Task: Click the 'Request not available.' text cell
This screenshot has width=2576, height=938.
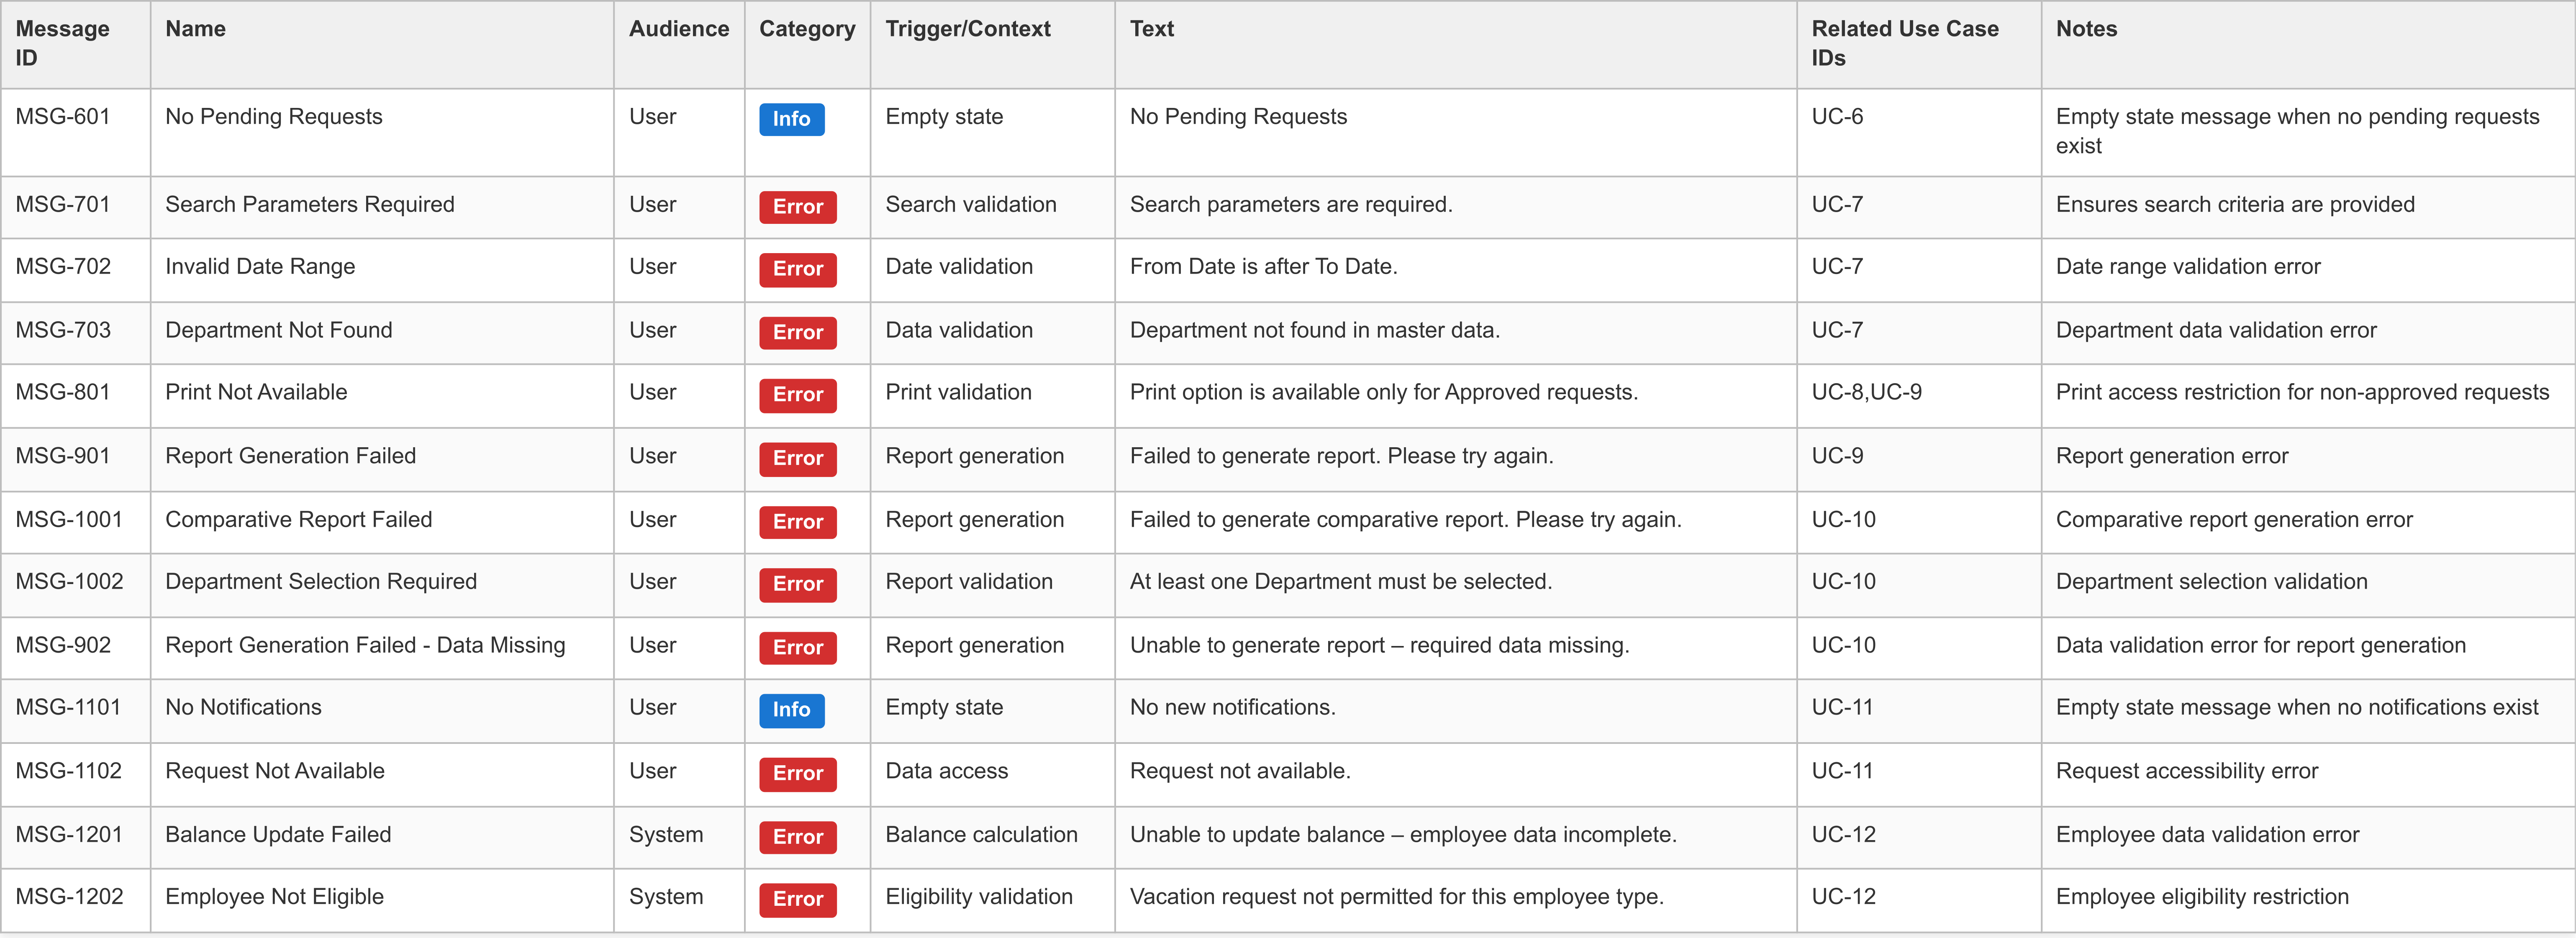Action: pyautogui.click(x=1239, y=771)
